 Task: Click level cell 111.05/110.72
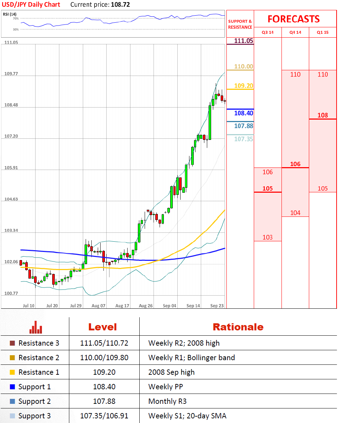(104, 343)
